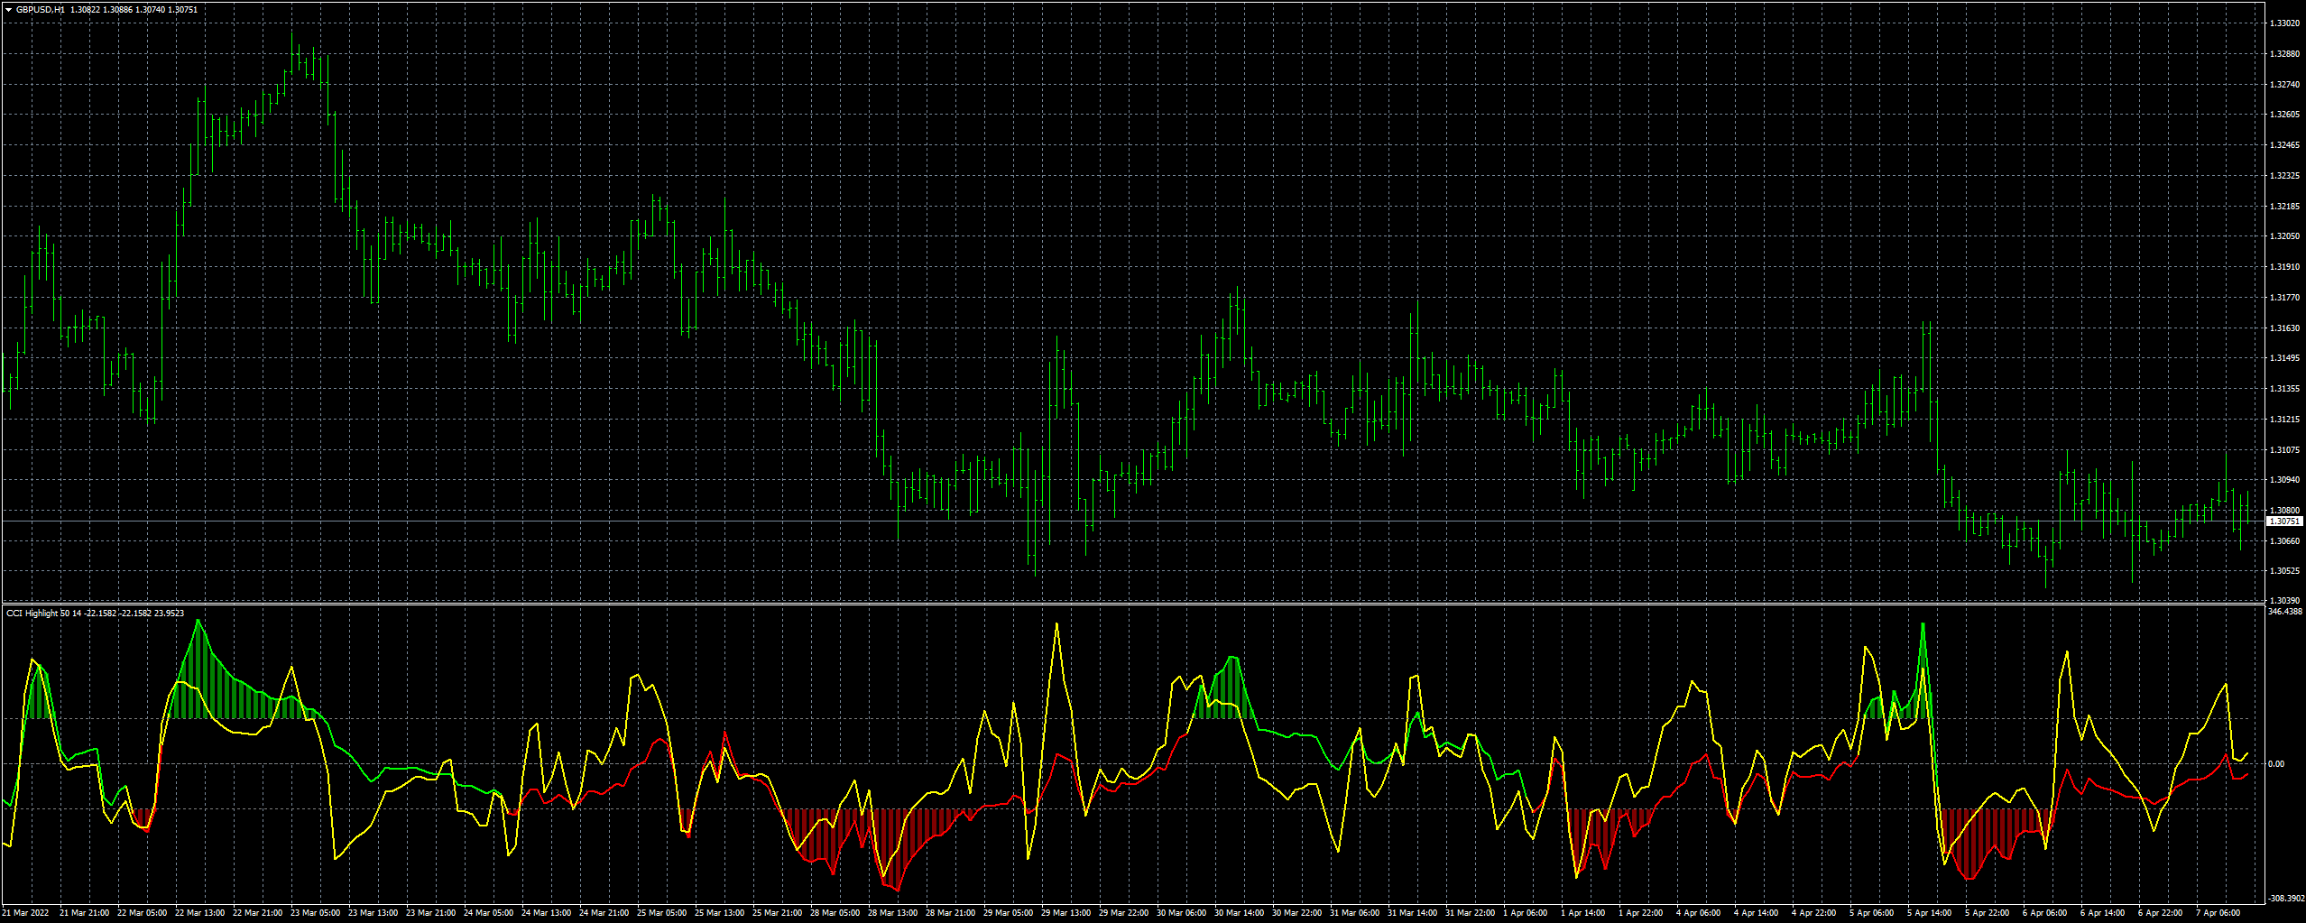Select the 1.31215 price axis value
This screenshot has height=923, width=2306.
(2284, 420)
